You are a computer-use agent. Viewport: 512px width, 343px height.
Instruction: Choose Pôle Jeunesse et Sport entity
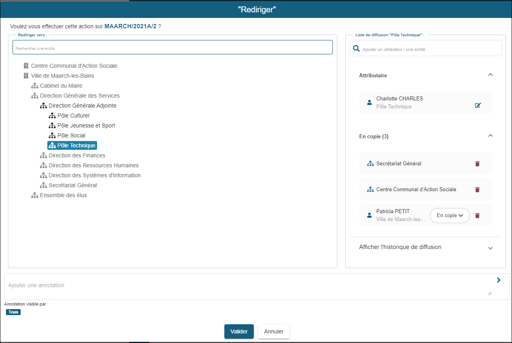click(86, 125)
